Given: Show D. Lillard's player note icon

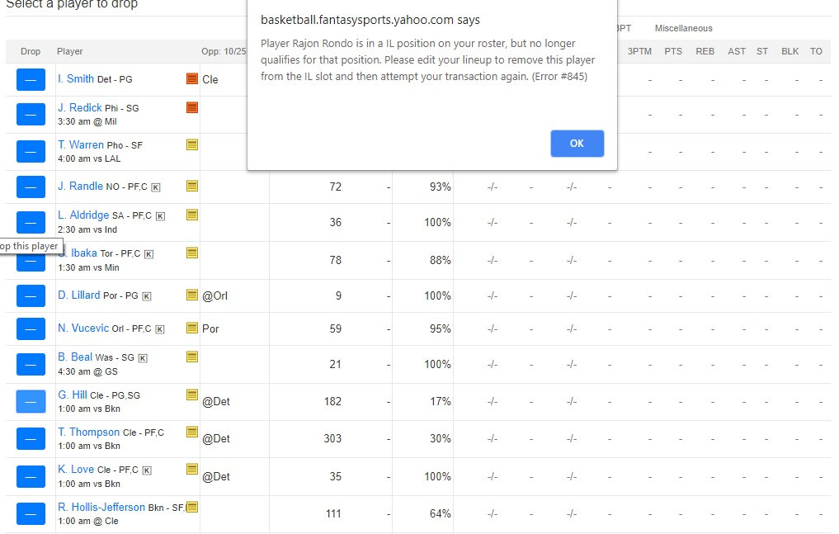Looking at the screenshot, I should [192, 295].
